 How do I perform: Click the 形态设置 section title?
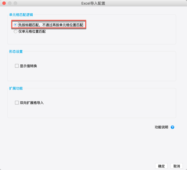click(16, 52)
